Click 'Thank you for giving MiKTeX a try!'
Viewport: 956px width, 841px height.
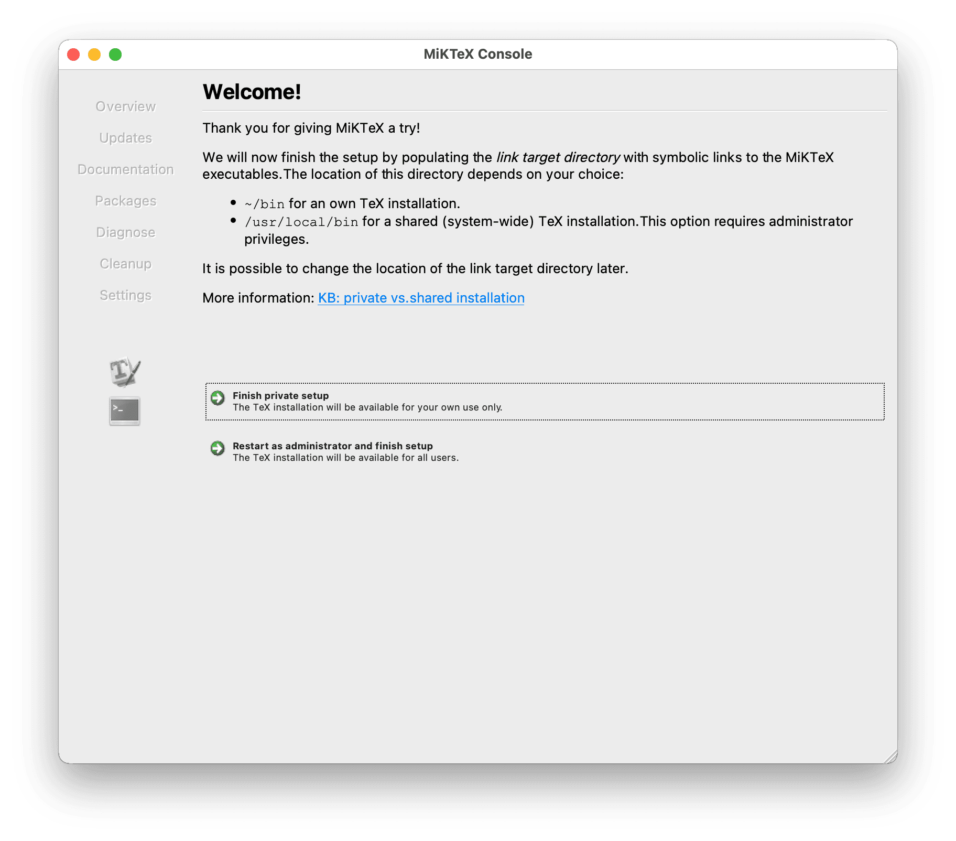pyautogui.click(x=311, y=128)
